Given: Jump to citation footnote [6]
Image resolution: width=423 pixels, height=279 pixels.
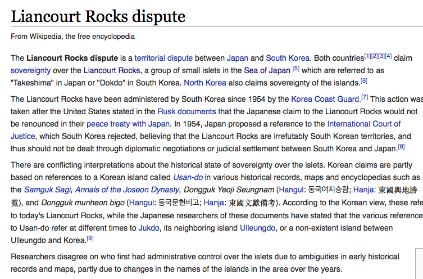Looking at the screenshot, I should tap(363, 80).
